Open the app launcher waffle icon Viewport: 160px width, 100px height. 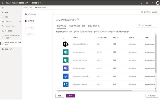[2, 3]
